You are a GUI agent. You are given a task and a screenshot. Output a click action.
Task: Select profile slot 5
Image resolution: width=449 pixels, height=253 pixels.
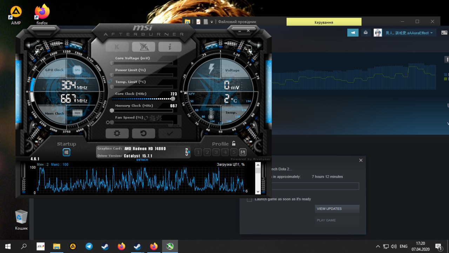pyautogui.click(x=234, y=152)
